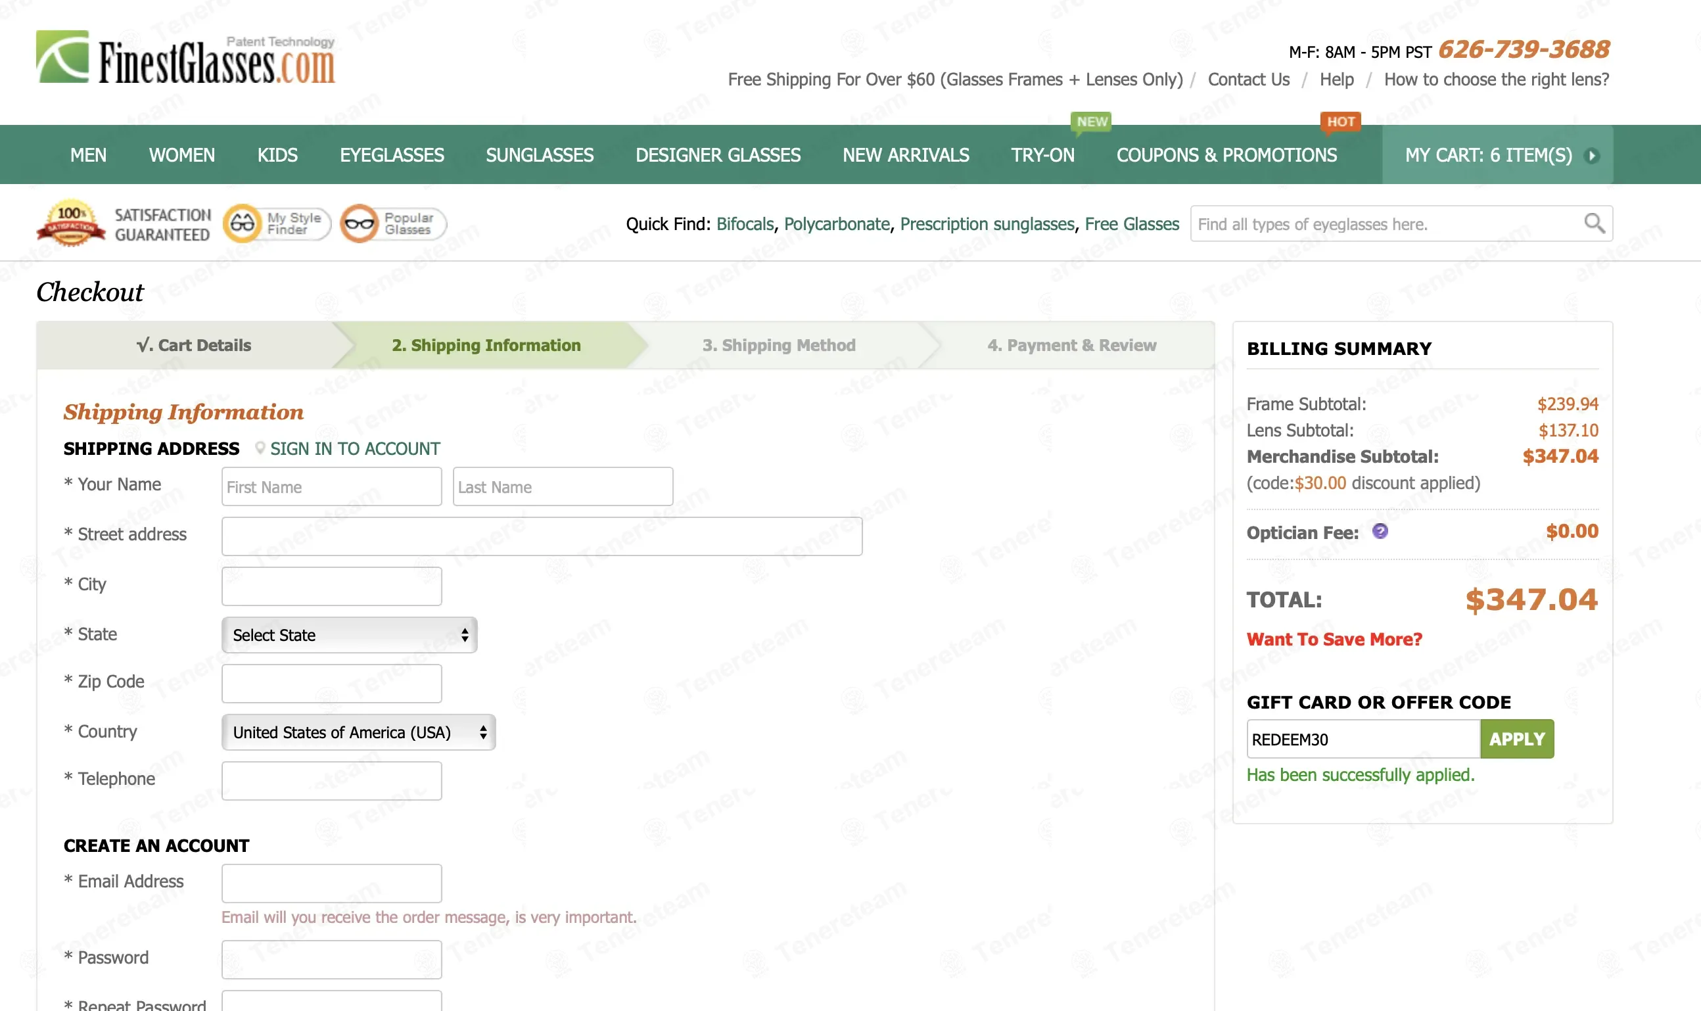Click the location pin beside Sign In
The height and width of the screenshot is (1011, 1701).
coord(260,448)
